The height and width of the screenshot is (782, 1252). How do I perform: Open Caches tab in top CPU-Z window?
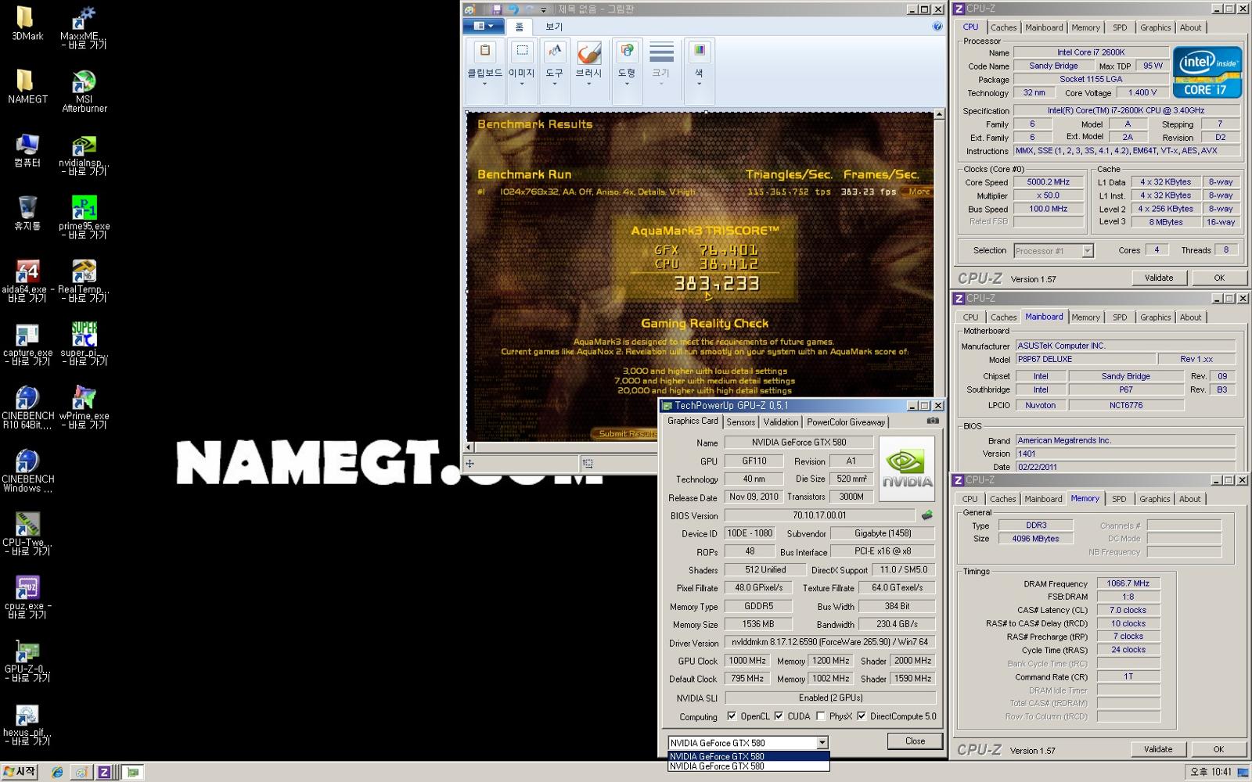pyautogui.click(x=1003, y=27)
